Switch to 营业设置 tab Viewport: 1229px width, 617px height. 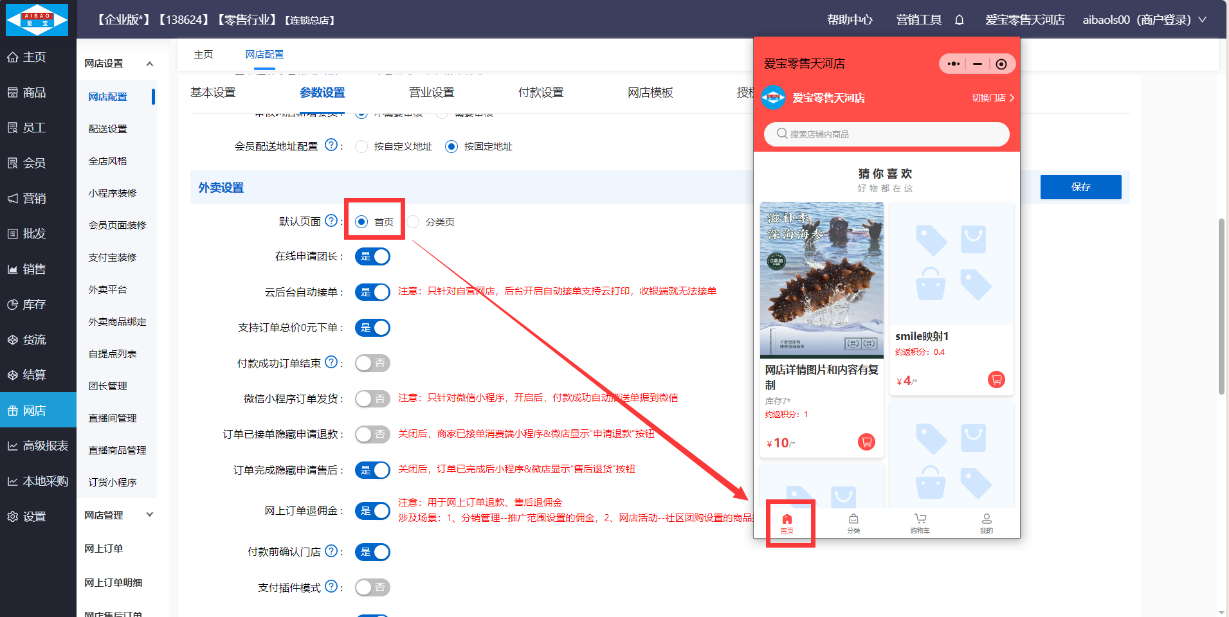click(x=432, y=93)
